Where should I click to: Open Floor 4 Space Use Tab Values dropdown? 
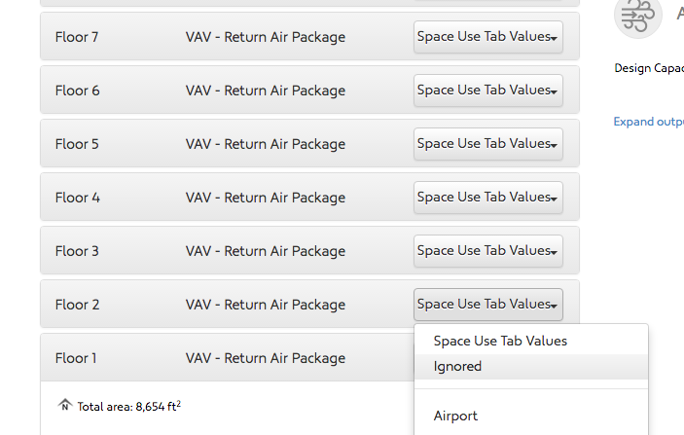pyautogui.click(x=488, y=198)
